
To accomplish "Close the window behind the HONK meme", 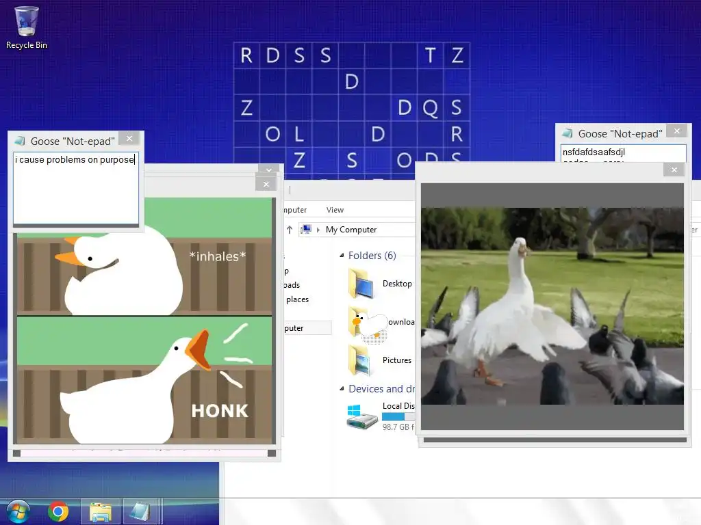I will [268, 170].
